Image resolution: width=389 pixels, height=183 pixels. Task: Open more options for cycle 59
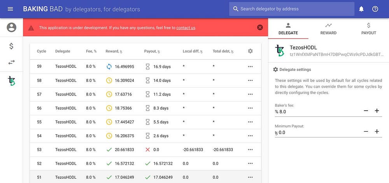coord(250,67)
